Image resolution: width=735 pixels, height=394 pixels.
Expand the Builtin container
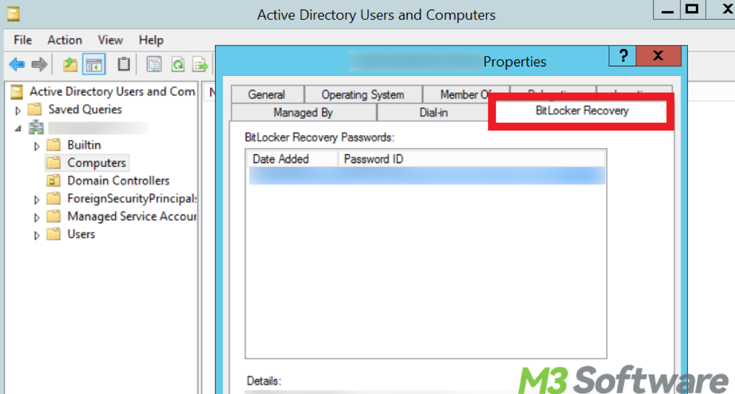36,145
